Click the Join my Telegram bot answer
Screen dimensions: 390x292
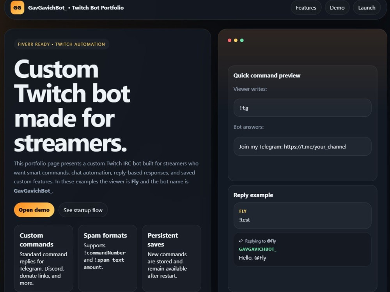[x=303, y=146]
